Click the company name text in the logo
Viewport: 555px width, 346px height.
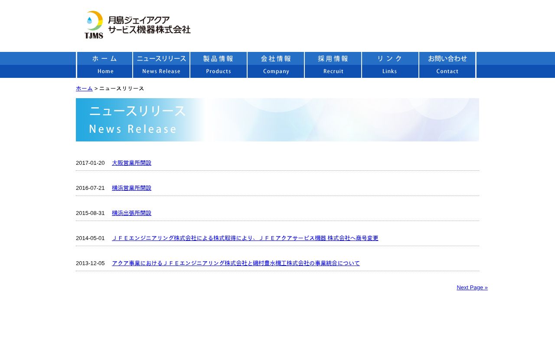coord(149,25)
